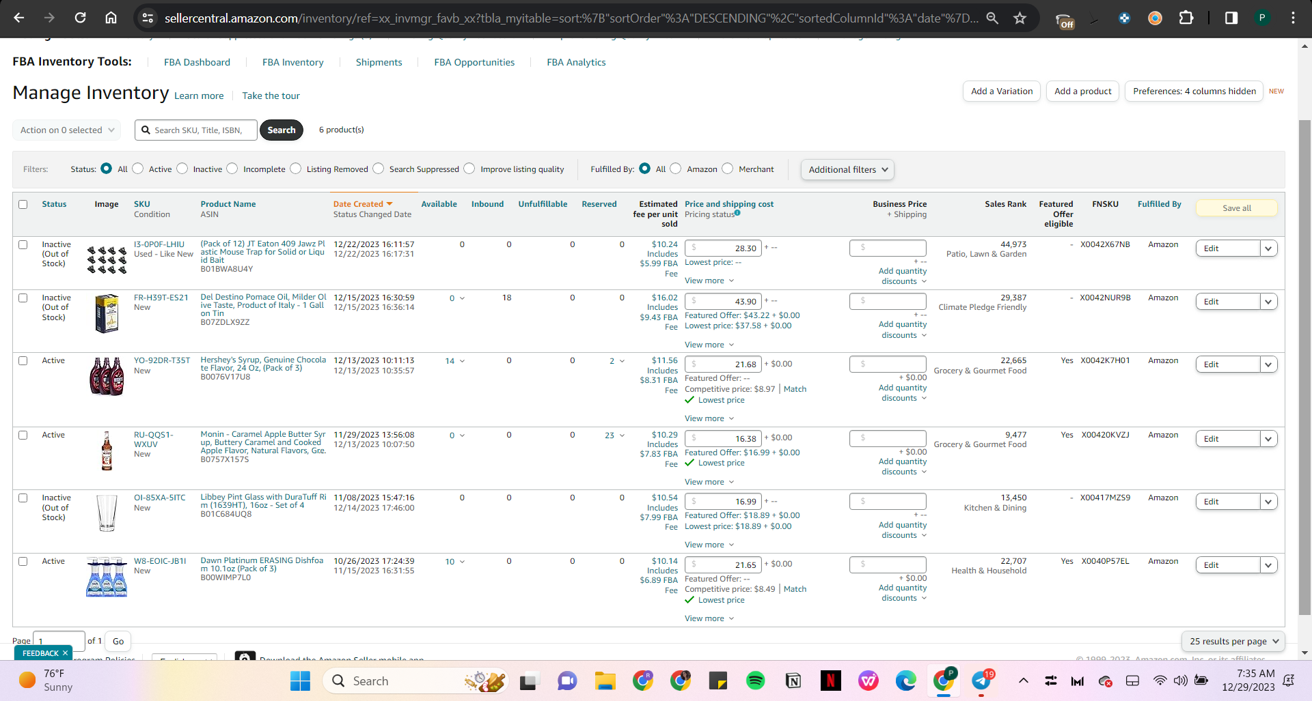Open File Explorer from the taskbar
This screenshot has height=701, width=1312.
pos(605,681)
